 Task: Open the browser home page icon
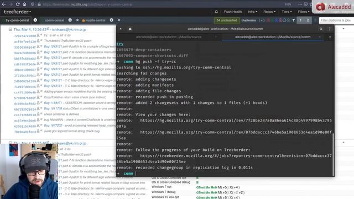[x=24, y=4]
